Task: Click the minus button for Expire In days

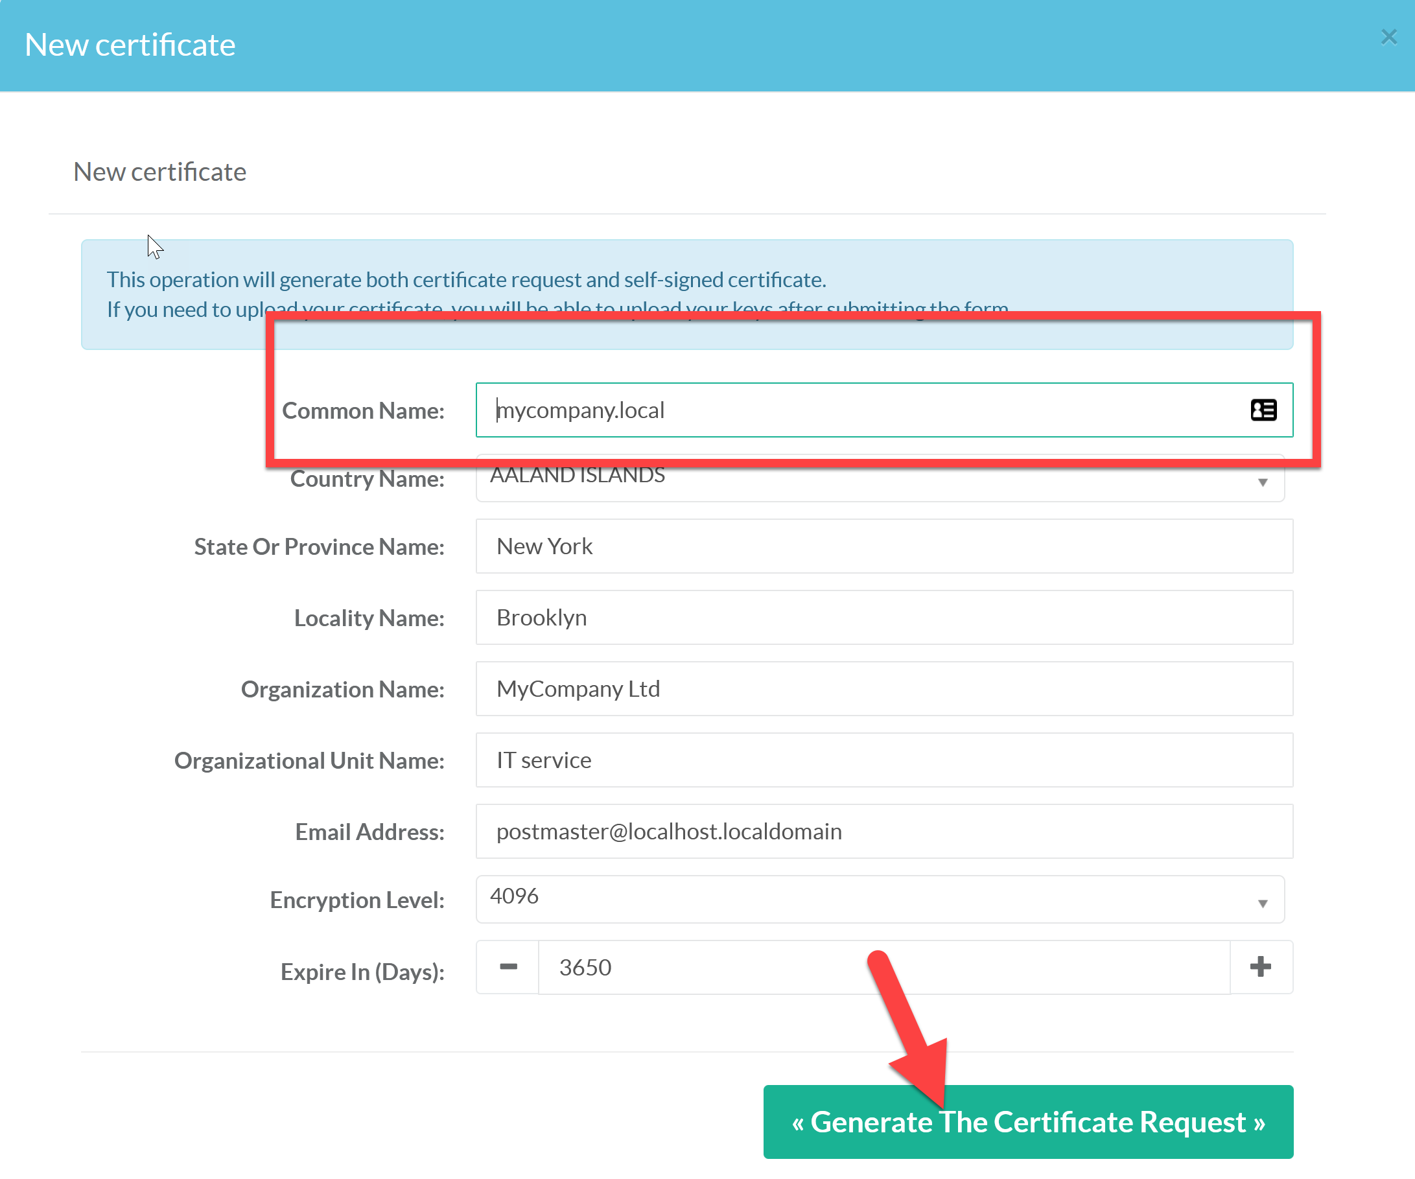Action: (508, 967)
